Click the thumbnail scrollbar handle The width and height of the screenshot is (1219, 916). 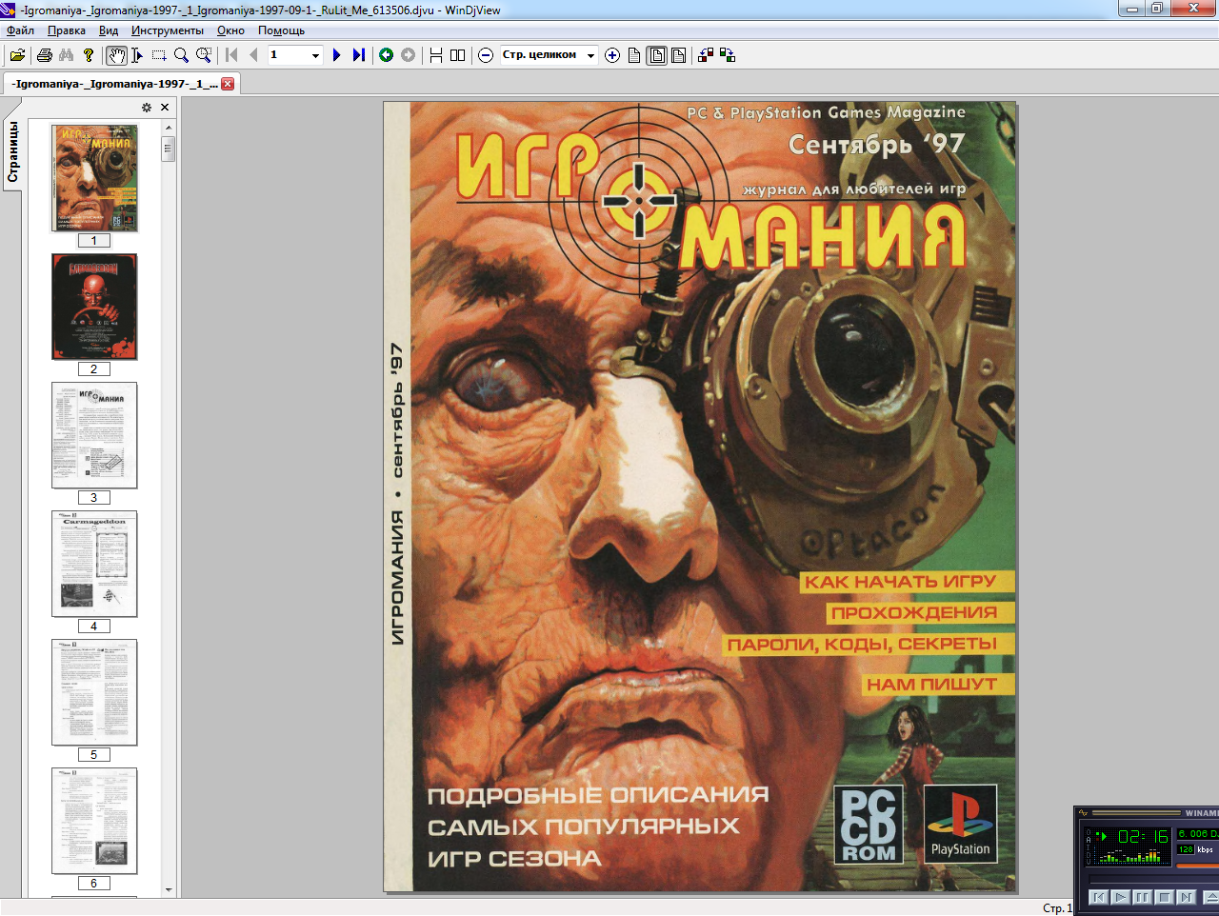[169, 149]
